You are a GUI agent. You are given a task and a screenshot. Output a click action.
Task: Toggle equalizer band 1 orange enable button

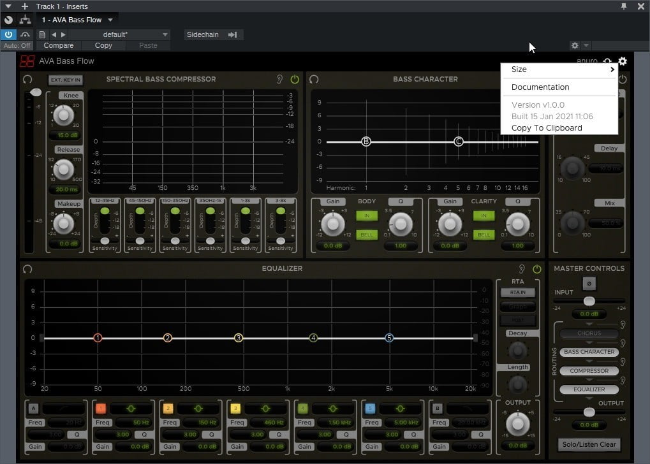[x=101, y=408]
